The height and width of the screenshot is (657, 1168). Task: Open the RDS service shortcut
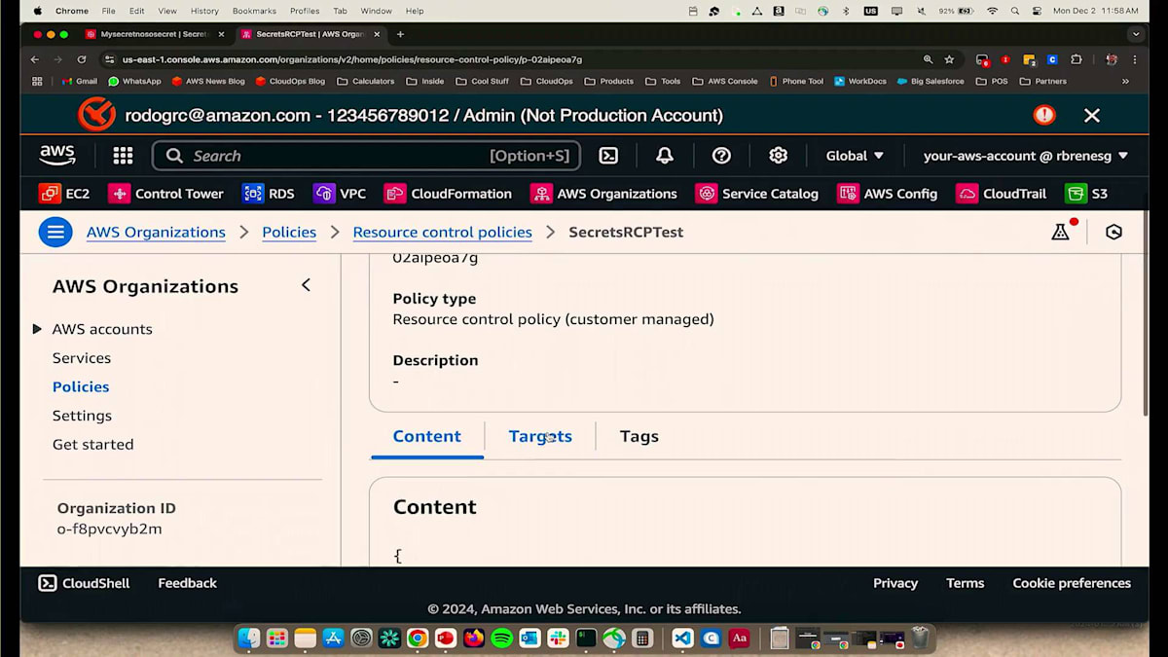(268, 194)
